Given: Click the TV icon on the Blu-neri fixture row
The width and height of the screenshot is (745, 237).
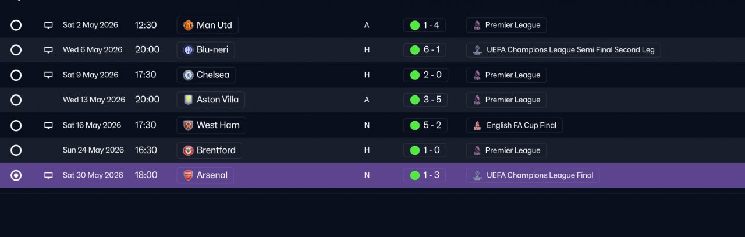Looking at the screenshot, I should [x=49, y=50].
